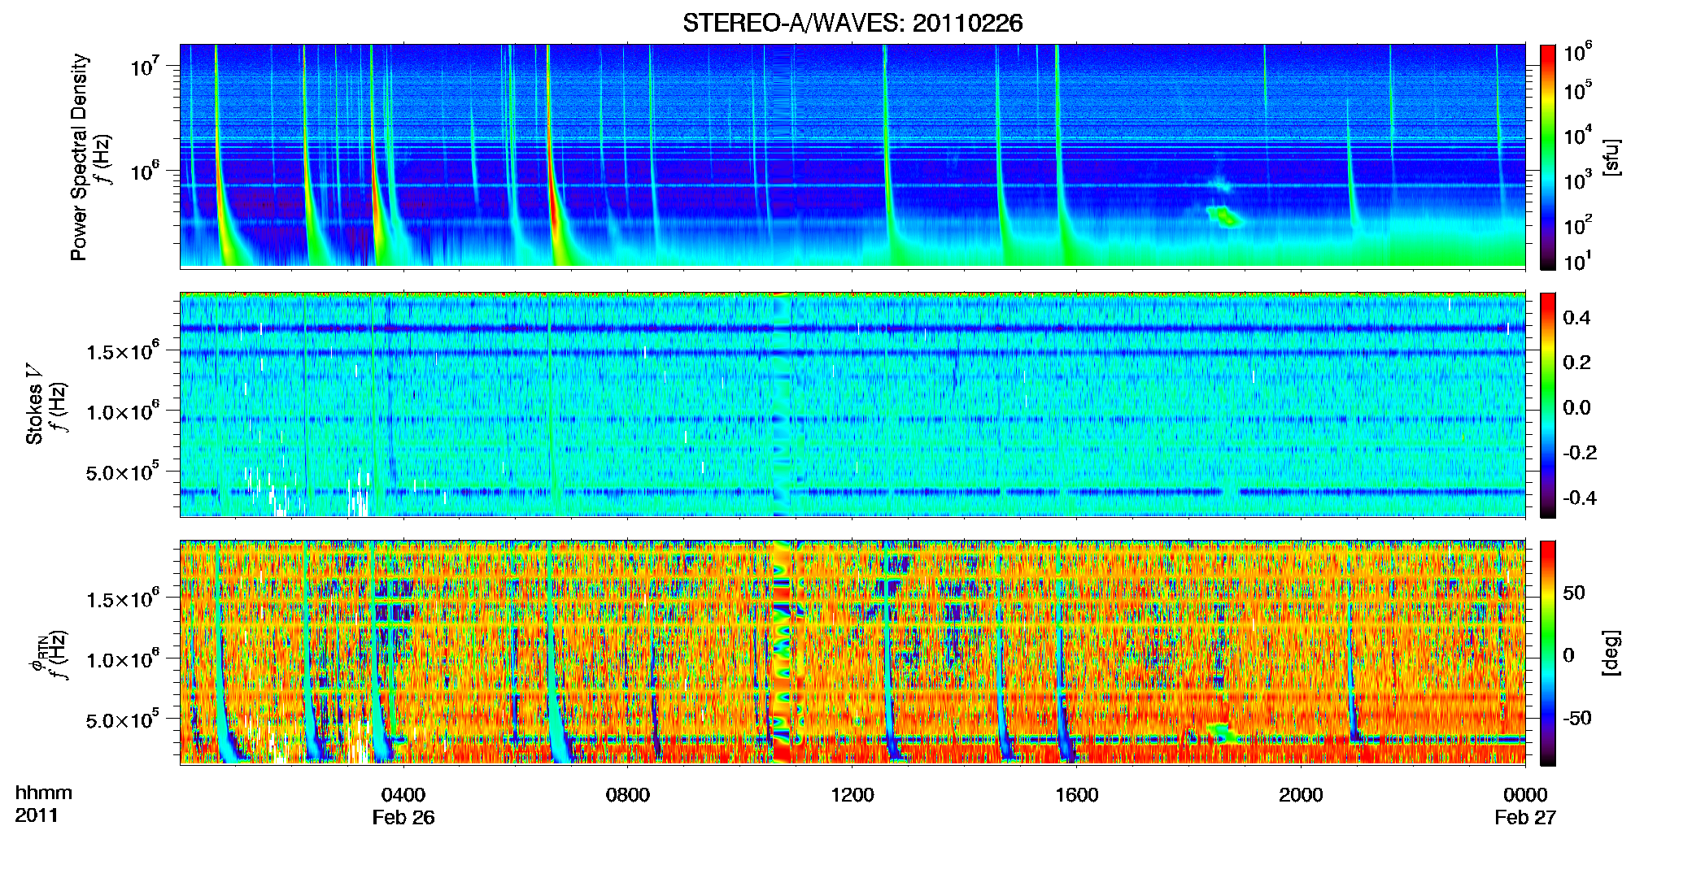
Task: Click the 0000 time axis label
Action: click(1525, 794)
